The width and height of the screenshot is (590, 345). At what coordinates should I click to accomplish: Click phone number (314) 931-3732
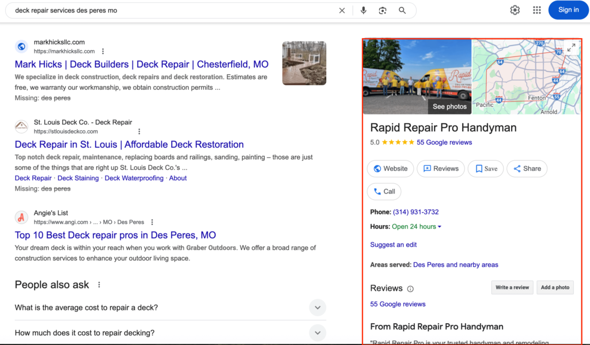tap(416, 212)
